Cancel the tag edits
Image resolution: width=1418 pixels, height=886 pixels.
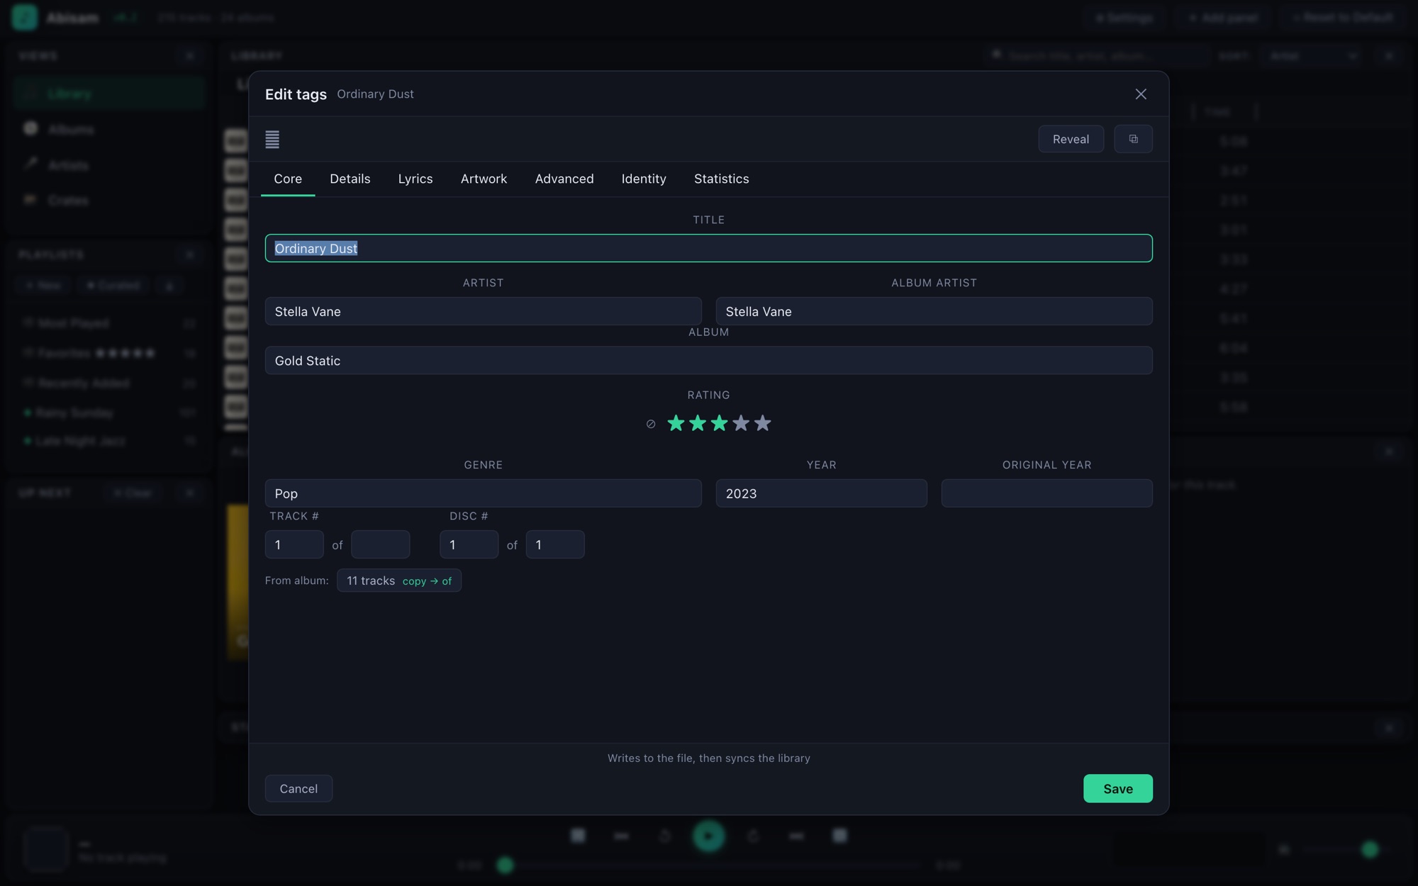(x=298, y=788)
